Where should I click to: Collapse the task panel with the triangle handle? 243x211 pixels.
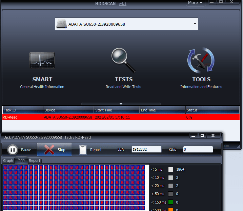[121, 104]
